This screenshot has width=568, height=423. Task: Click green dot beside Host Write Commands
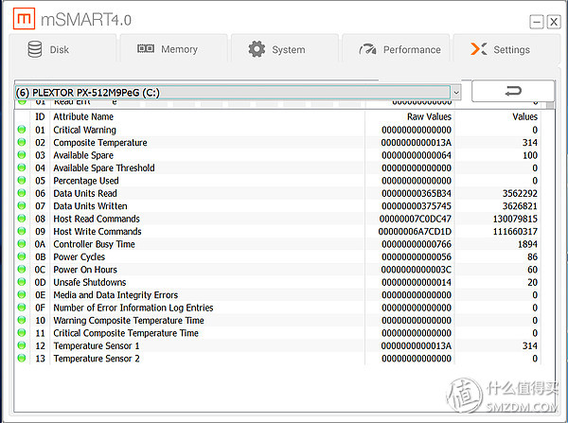click(22, 231)
